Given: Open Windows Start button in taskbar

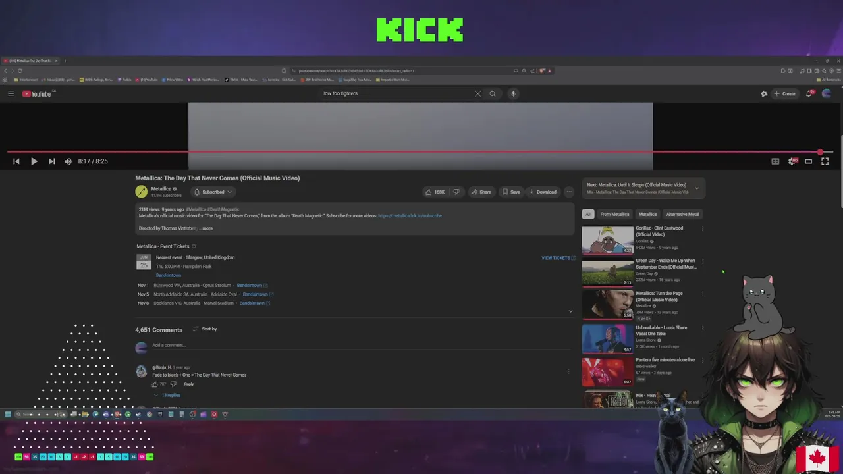Looking at the screenshot, I should pos(8,415).
